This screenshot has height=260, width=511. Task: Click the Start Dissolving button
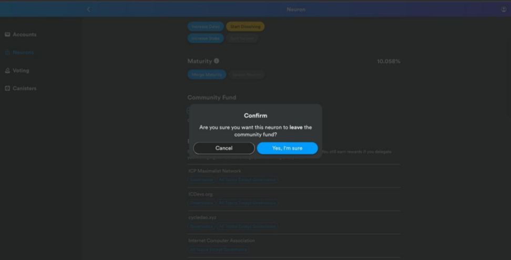pyautogui.click(x=246, y=26)
